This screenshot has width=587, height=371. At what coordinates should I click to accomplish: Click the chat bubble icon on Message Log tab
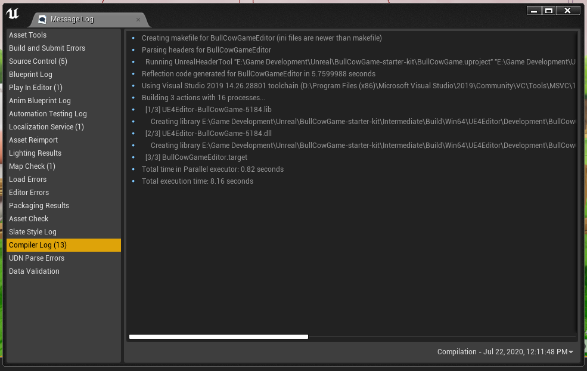42,19
